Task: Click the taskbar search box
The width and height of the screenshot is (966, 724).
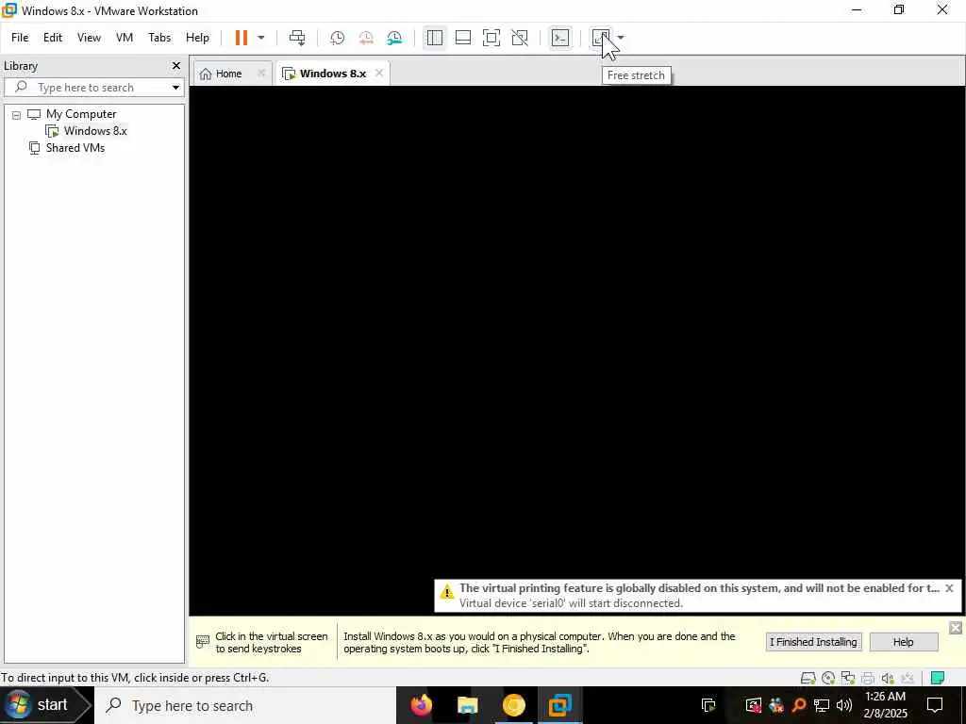Action: 244,705
